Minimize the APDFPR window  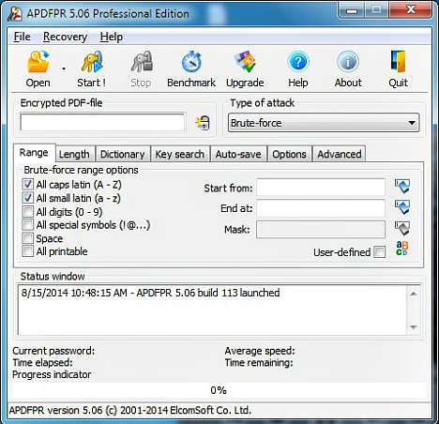[x=352, y=10]
